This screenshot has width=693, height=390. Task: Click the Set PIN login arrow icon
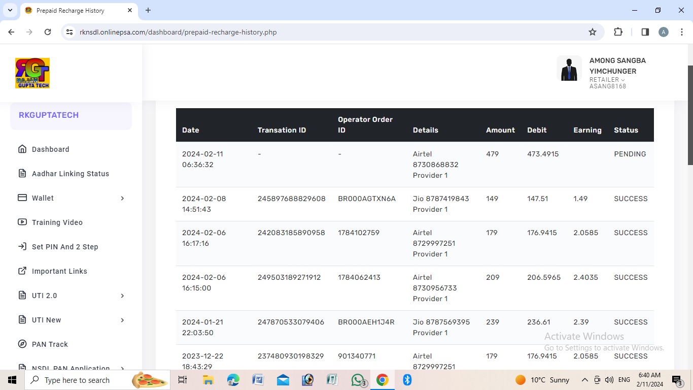point(22,247)
